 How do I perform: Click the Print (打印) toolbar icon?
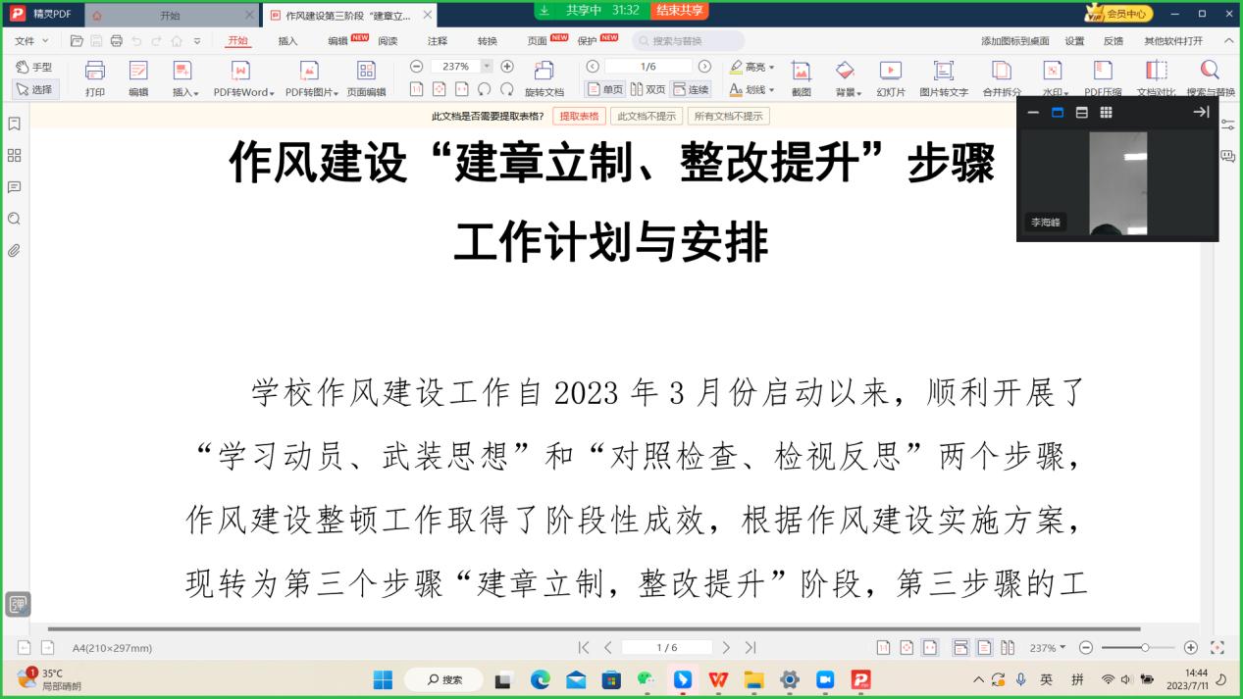pyautogui.click(x=94, y=78)
